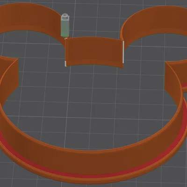Select the orange wall segment between the ears
The width and height of the screenshot is (187, 187).
click(94, 52)
